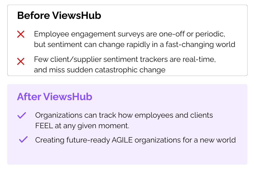This screenshot has height=173, width=254.
Task: Click the word Before in the top heading
Action: (34, 16)
